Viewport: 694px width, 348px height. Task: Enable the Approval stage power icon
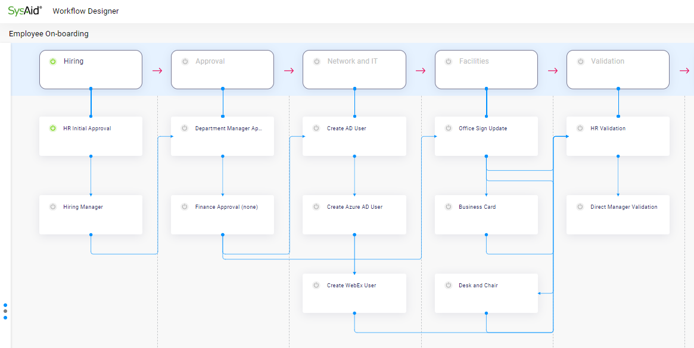[185, 61]
